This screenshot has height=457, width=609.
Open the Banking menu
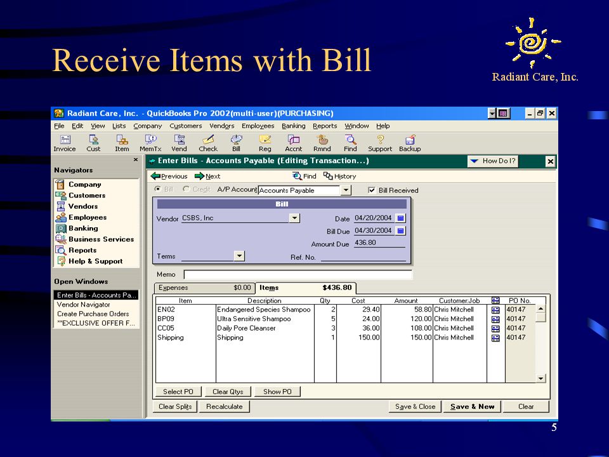pyautogui.click(x=293, y=126)
